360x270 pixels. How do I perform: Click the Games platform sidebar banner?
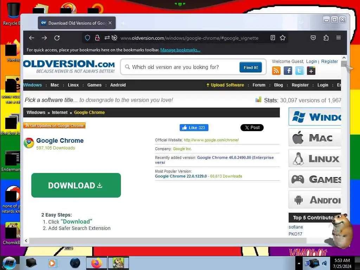coord(315,179)
